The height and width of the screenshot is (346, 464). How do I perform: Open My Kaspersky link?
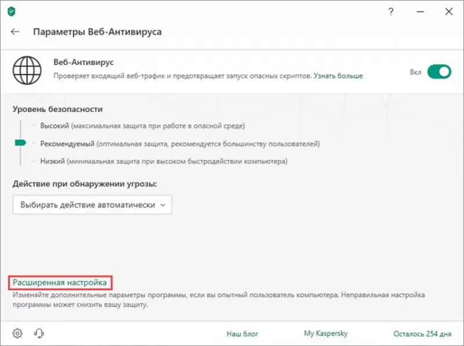(x=325, y=334)
